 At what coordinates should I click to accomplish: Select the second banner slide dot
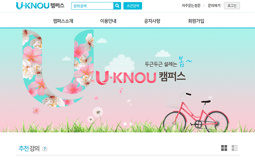coord(131,124)
